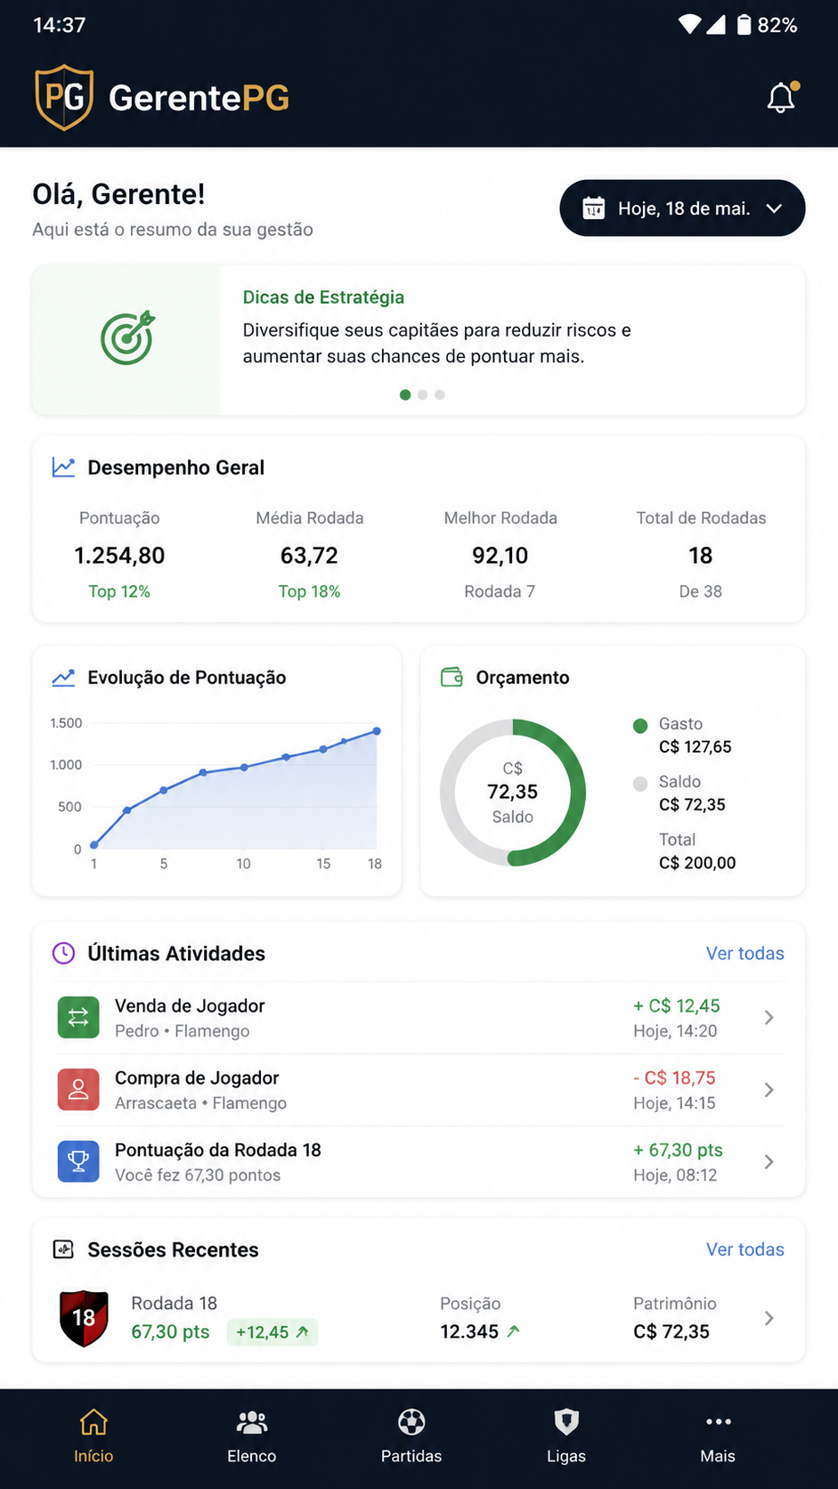
Task: Select the third carousel dot
Action: coord(440,395)
